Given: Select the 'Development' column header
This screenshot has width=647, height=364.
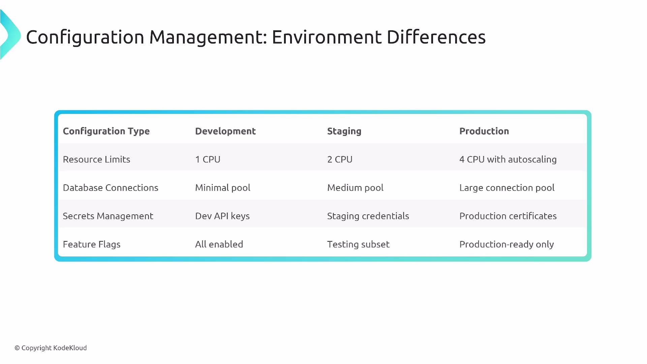Looking at the screenshot, I should (x=225, y=131).
